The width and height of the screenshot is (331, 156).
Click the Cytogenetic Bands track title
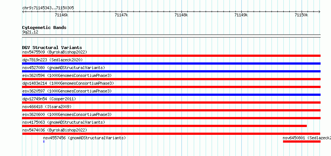(x=44, y=27)
